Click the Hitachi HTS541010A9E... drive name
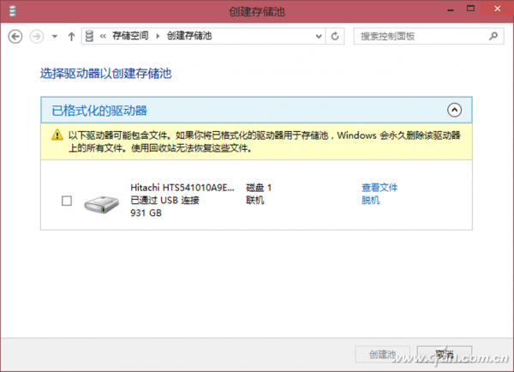Viewport: 514px width, 372px height. click(182, 188)
